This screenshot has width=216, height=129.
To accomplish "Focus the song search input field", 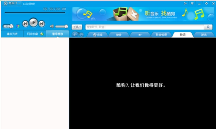I will pos(145,27).
